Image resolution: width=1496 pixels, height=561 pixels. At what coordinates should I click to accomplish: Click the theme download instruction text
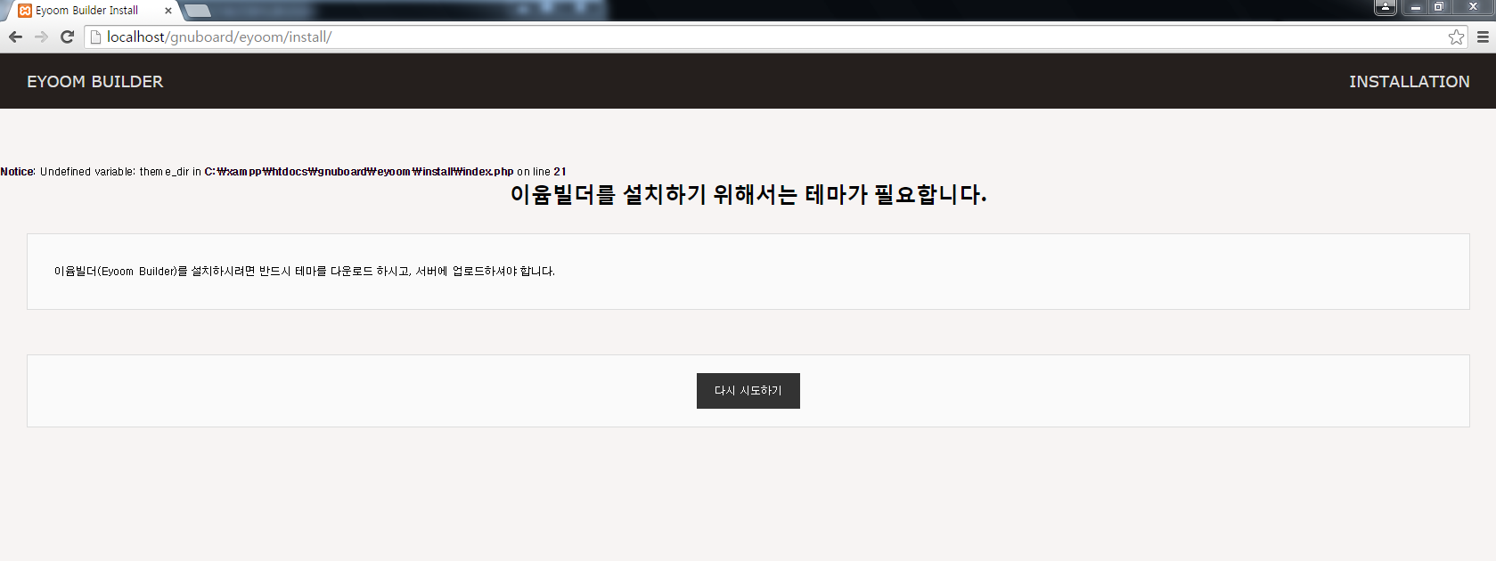pos(305,272)
